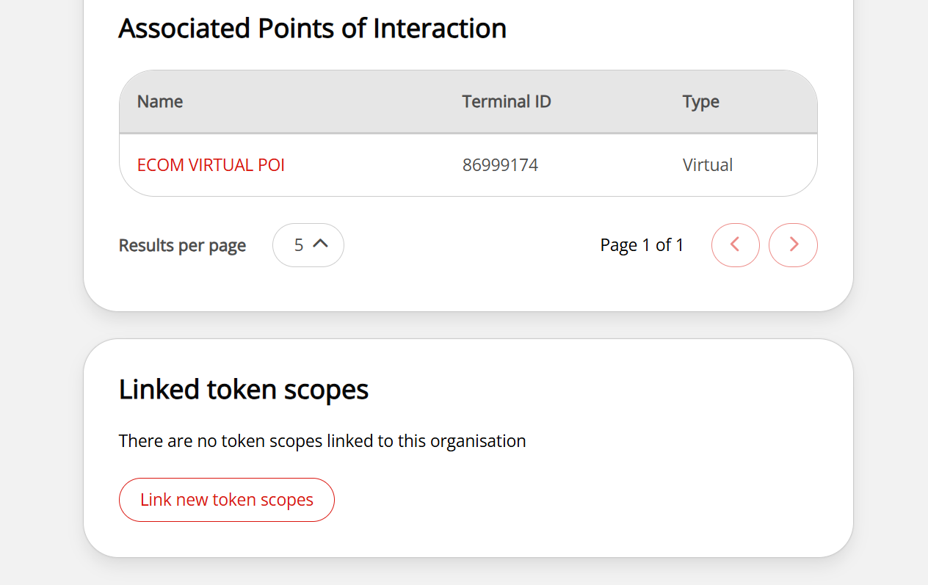Click the Link new token scopes button
This screenshot has width=928, height=585.
[x=226, y=500]
